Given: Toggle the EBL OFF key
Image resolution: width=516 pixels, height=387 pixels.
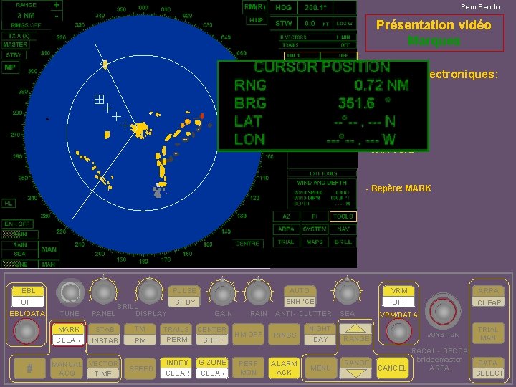Looking at the screenshot, I should point(28,296).
